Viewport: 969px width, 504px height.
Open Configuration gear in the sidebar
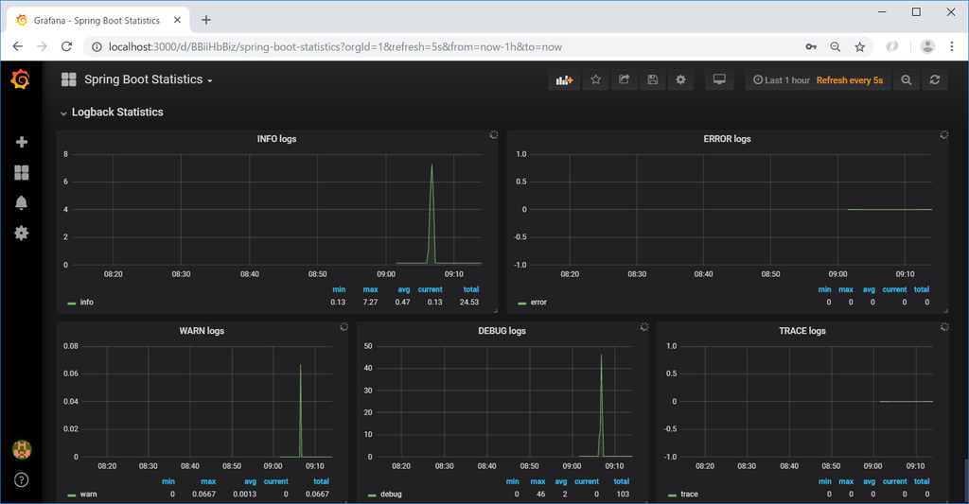(x=22, y=233)
